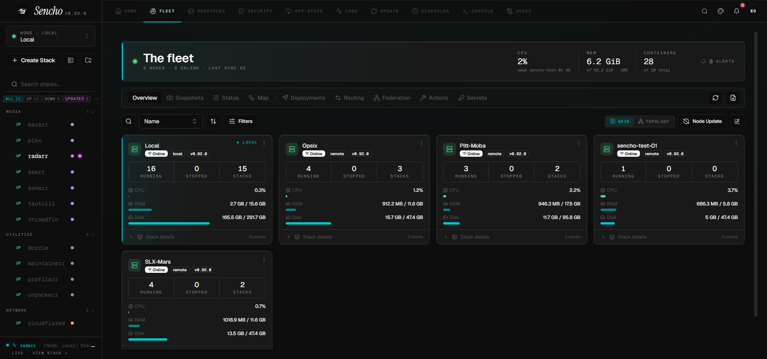The width and height of the screenshot is (767, 359).
Task: Switch to Grid view
Action: pyautogui.click(x=620, y=121)
